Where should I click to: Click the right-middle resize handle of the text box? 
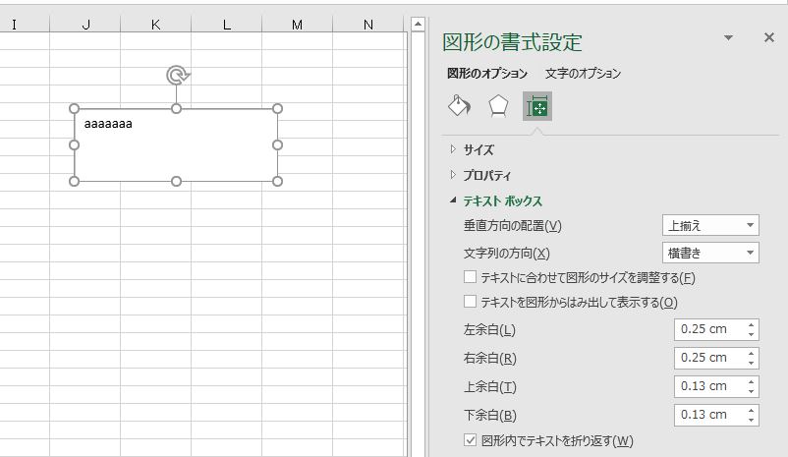[x=277, y=144]
